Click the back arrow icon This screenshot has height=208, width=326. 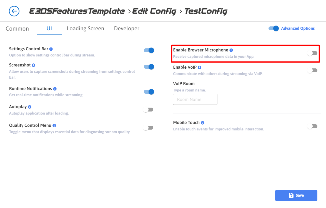[x=14, y=11]
